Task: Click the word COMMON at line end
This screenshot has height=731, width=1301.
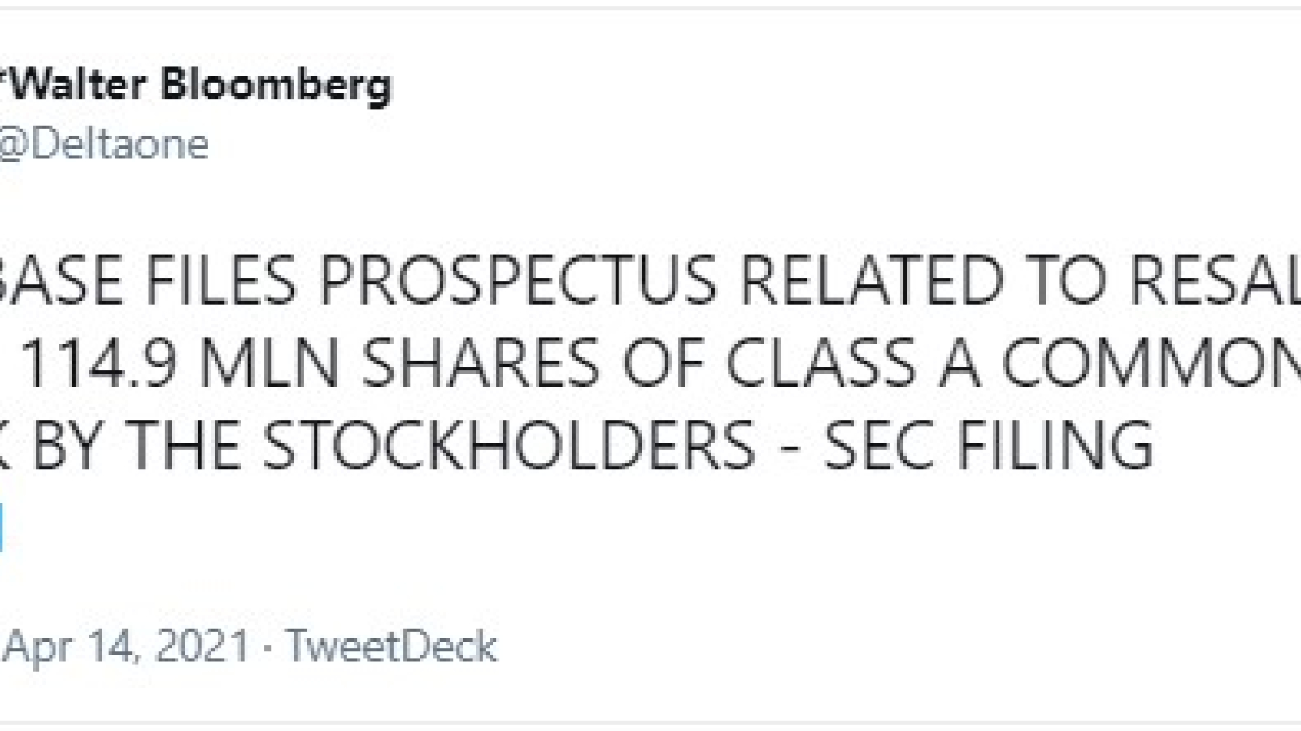Action: [1151, 363]
